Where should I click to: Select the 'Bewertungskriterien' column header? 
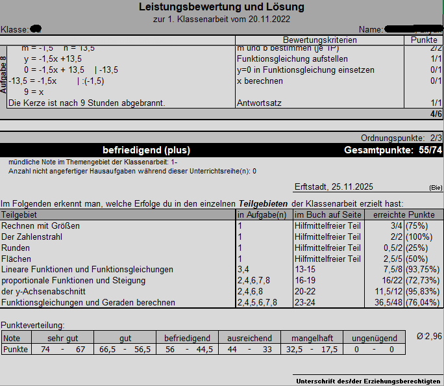pyautogui.click(x=319, y=40)
